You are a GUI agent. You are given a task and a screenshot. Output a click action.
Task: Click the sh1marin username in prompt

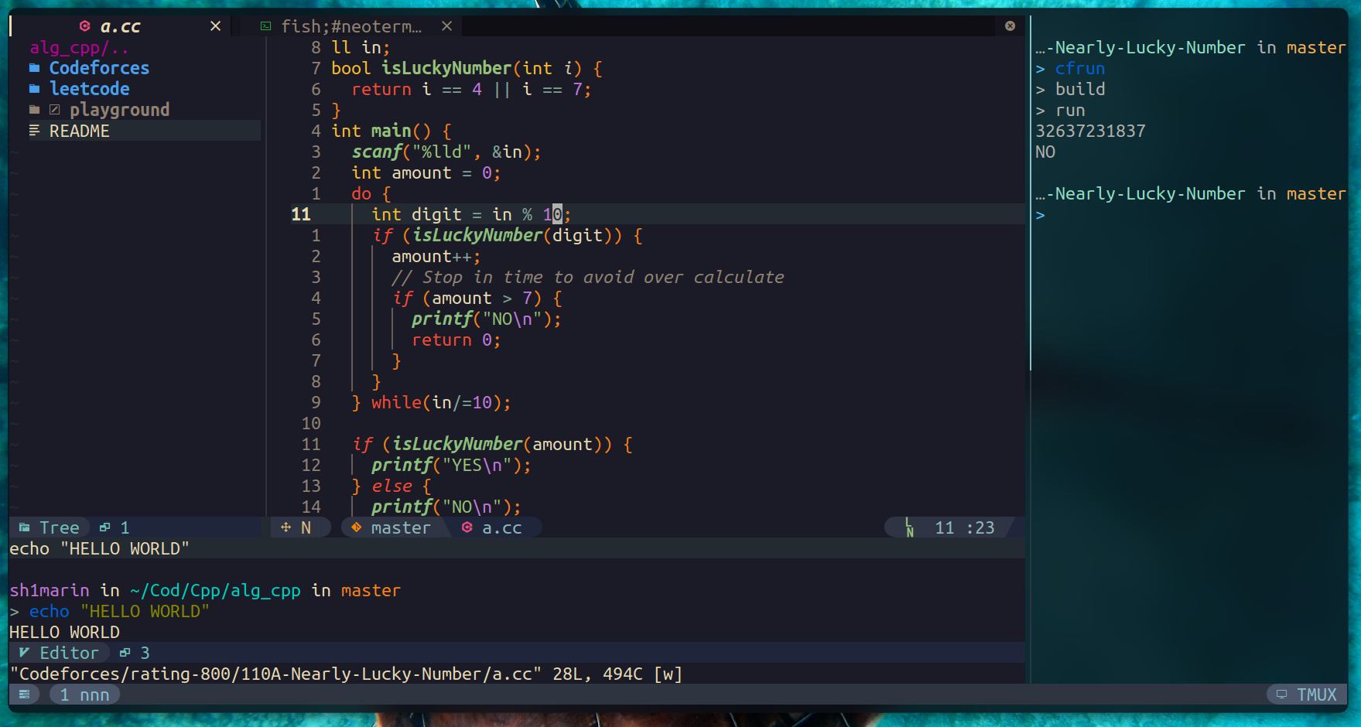pos(50,590)
